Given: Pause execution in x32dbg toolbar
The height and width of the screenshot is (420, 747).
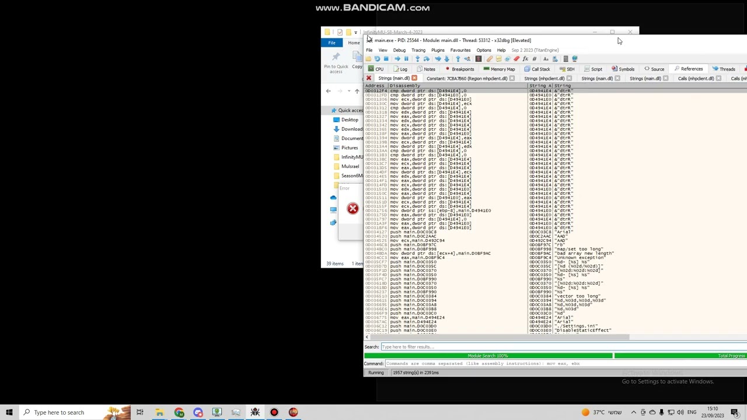Looking at the screenshot, I should click(406, 58).
